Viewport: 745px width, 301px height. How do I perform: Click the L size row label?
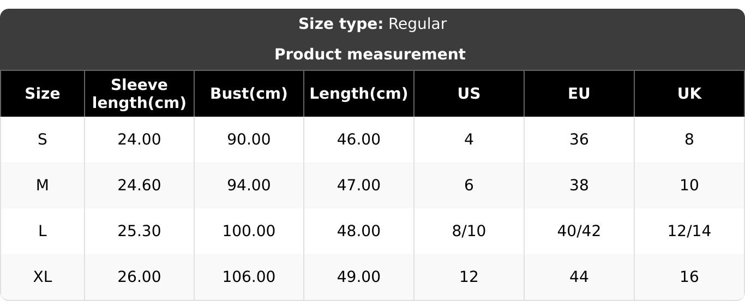(42, 231)
